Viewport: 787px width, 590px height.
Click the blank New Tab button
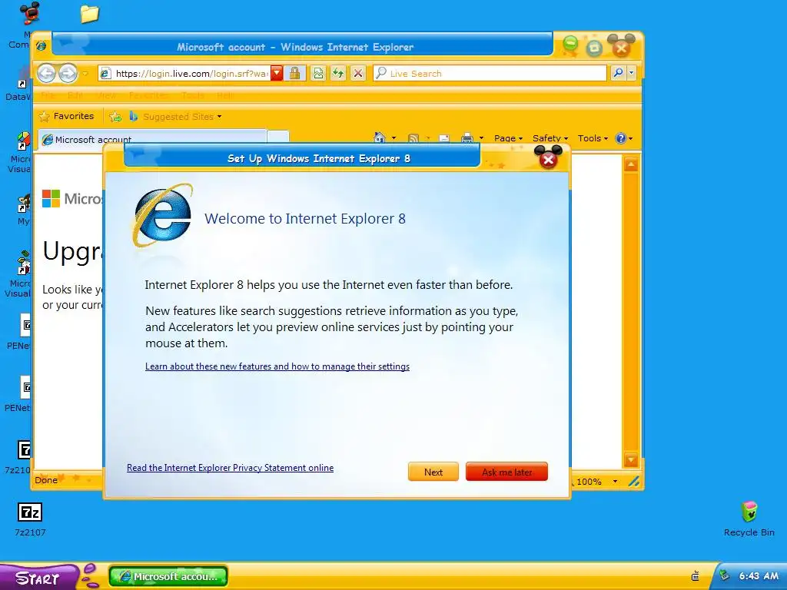278,138
